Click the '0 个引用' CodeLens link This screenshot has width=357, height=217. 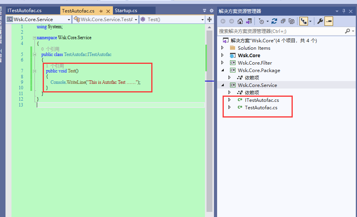click(50, 49)
